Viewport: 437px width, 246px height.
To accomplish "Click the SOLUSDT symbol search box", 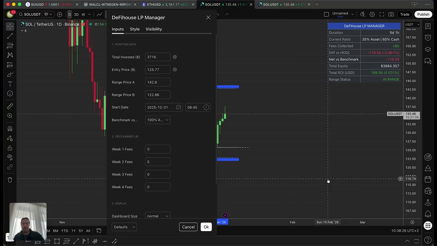I will pyautogui.click(x=29, y=14).
